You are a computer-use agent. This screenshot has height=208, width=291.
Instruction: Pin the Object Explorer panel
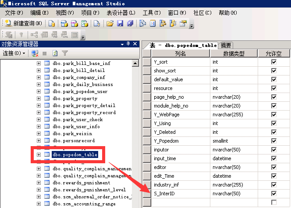[128, 44]
